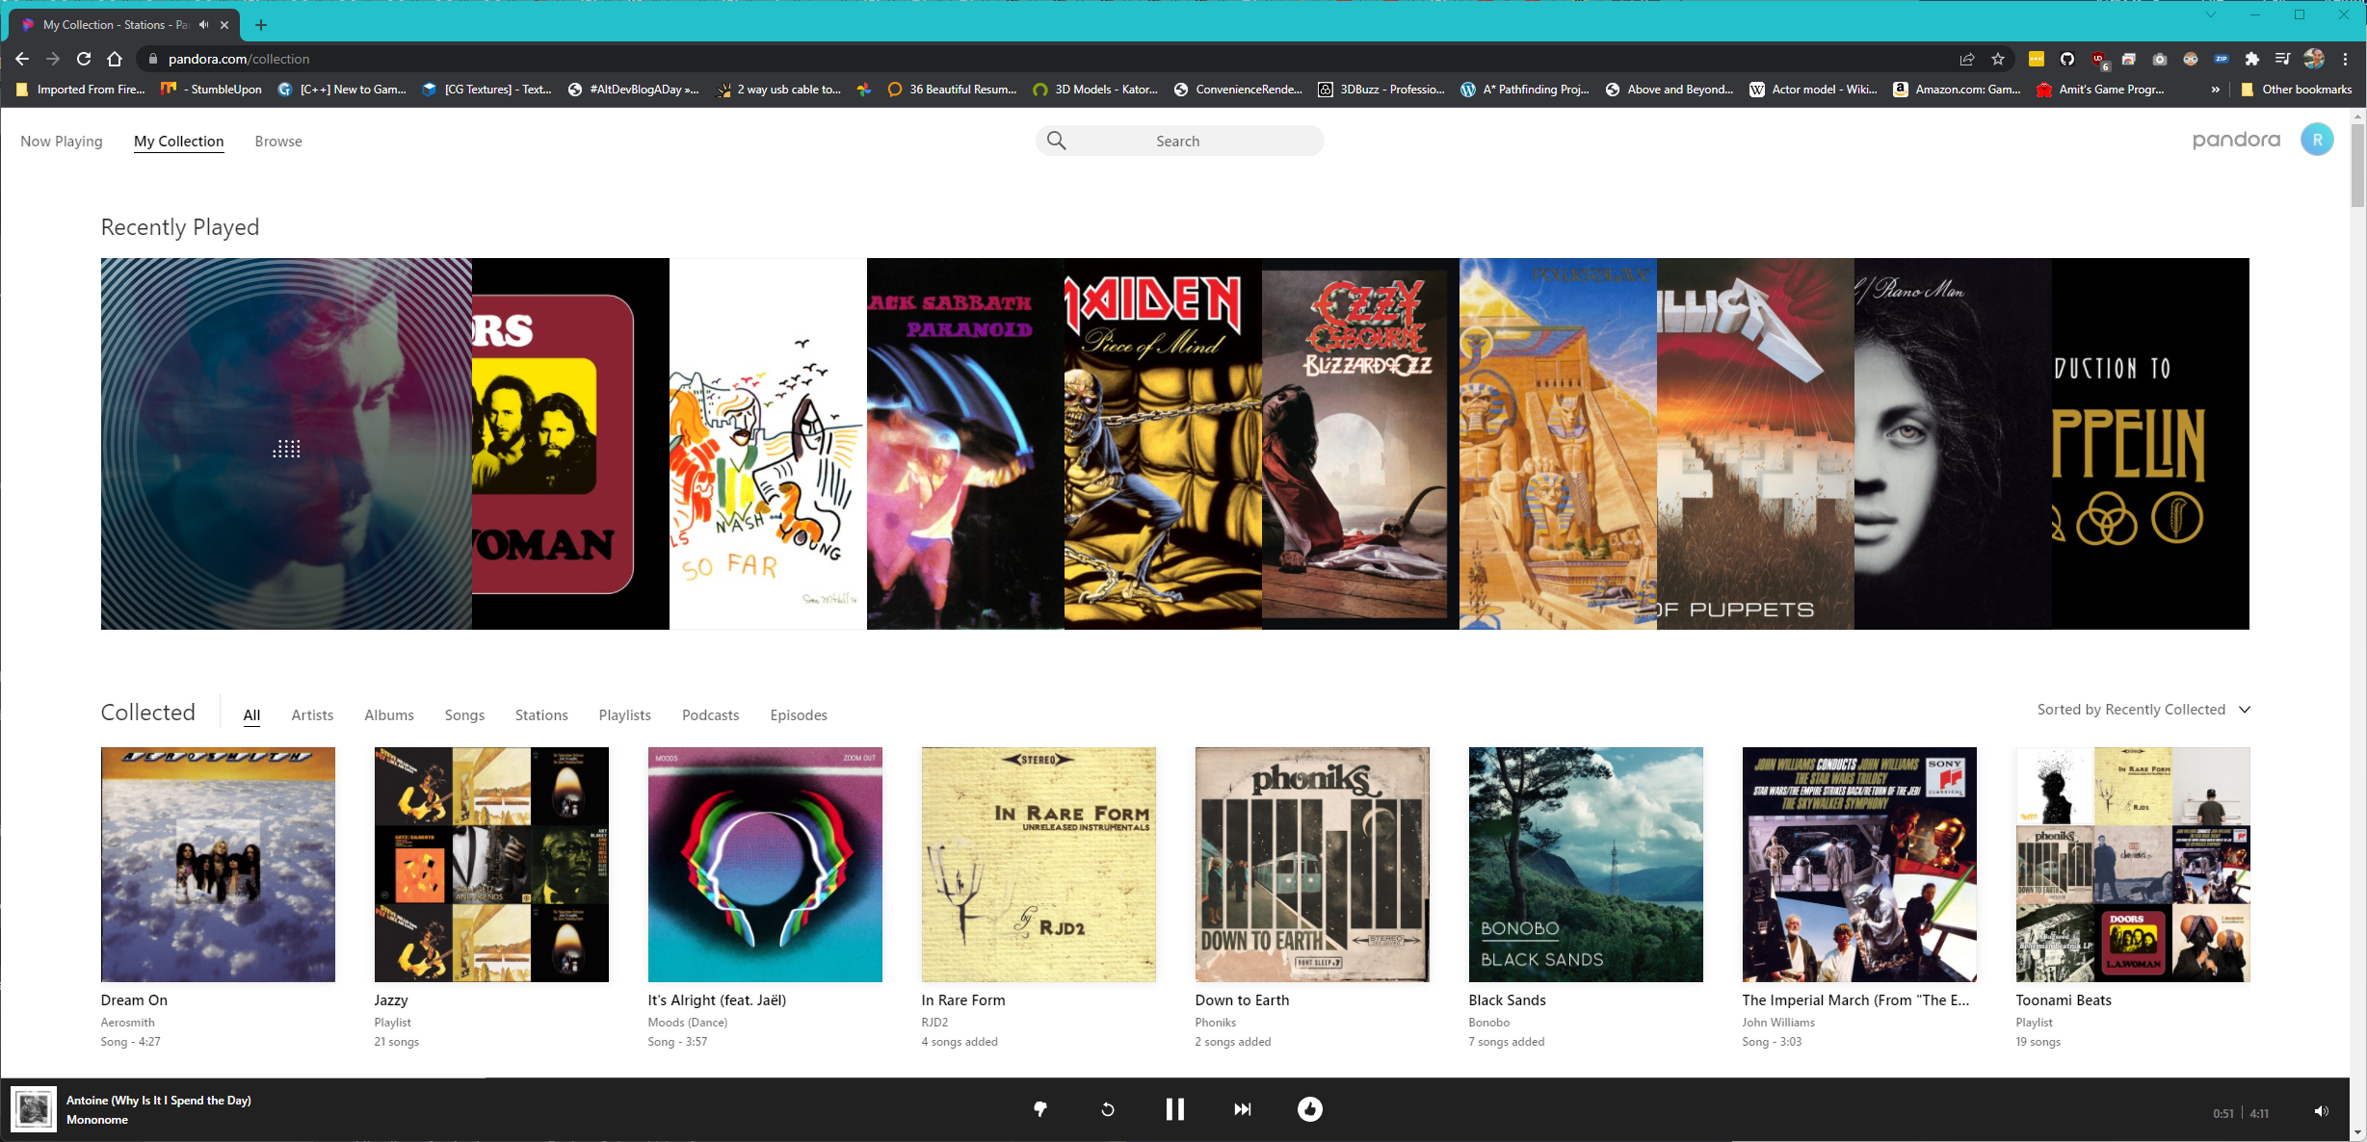Open the GitHub extension icon
The height and width of the screenshot is (1142, 2367).
[2067, 59]
